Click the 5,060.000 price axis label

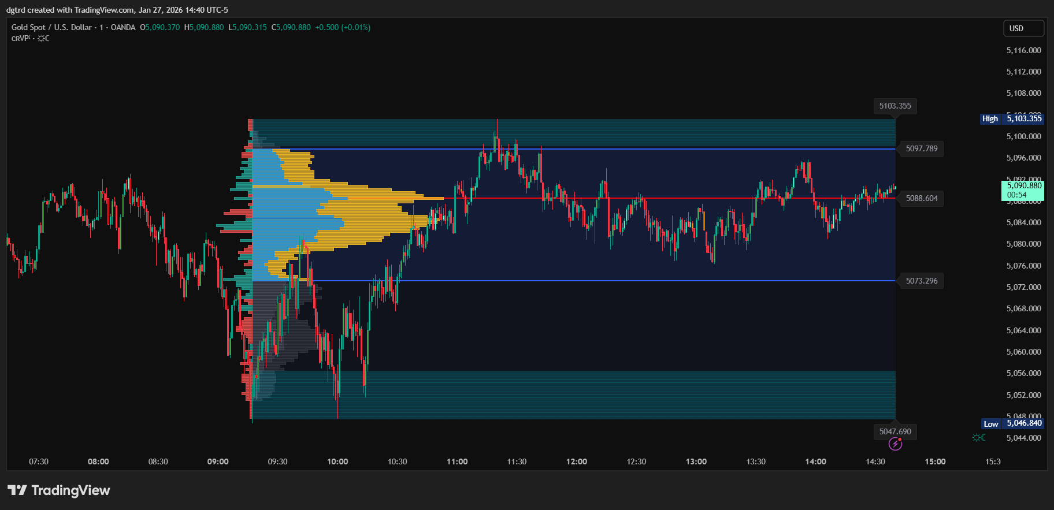[x=1024, y=352]
